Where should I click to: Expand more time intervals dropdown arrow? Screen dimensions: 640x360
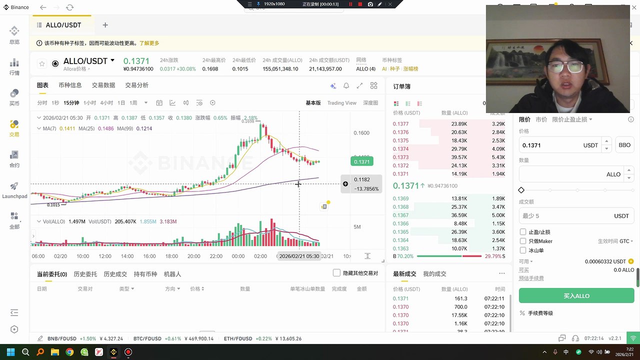[x=146, y=103]
